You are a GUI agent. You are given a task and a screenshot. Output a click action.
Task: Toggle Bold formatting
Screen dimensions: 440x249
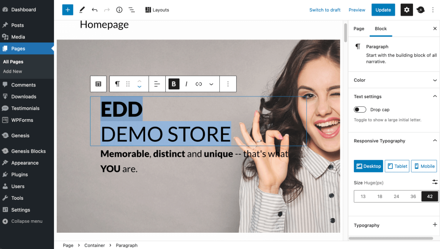tap(174, 84)
